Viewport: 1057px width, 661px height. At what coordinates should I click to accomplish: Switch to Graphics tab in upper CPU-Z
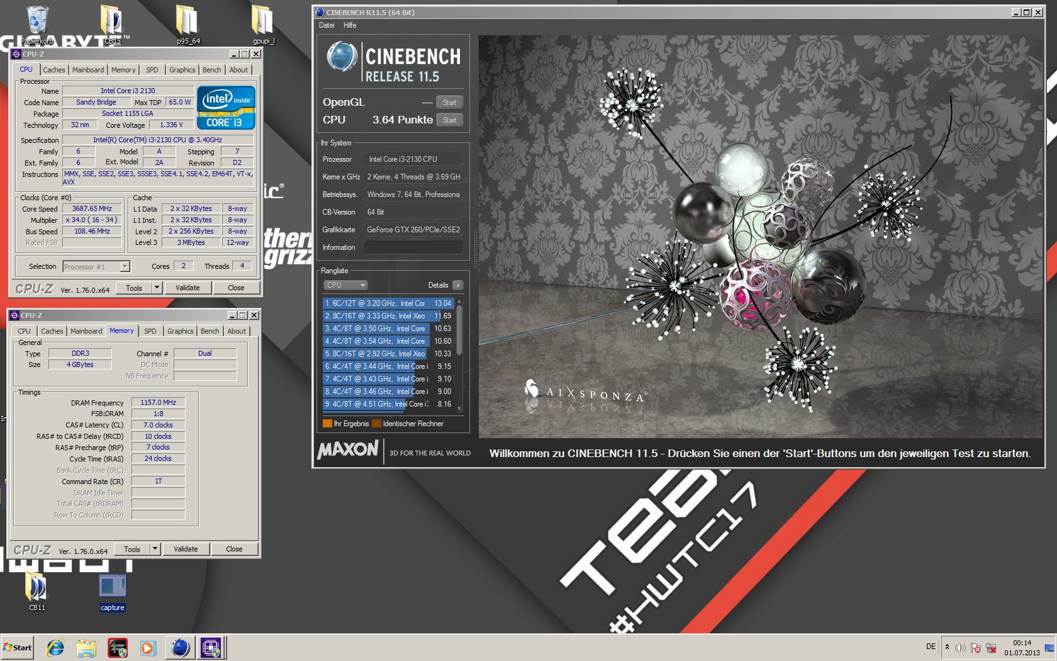coord(182,70)
